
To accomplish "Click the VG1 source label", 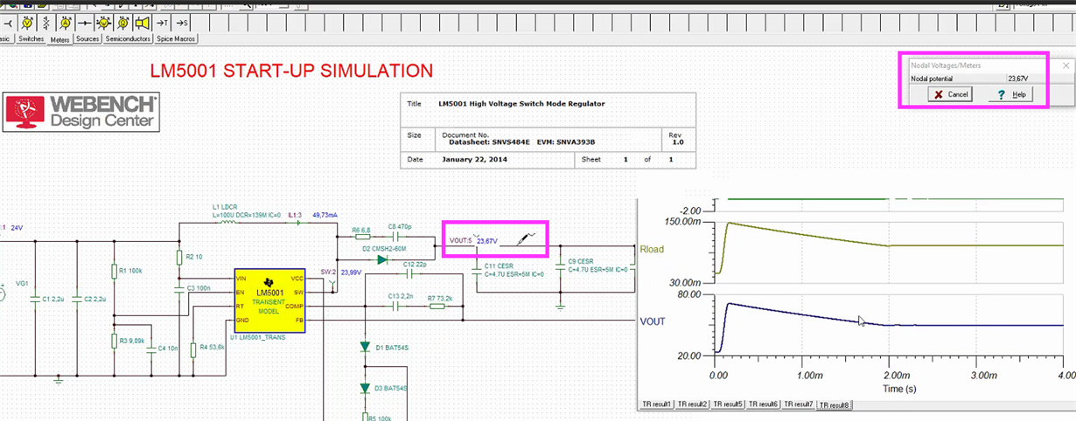I will (x=22, y=284).
